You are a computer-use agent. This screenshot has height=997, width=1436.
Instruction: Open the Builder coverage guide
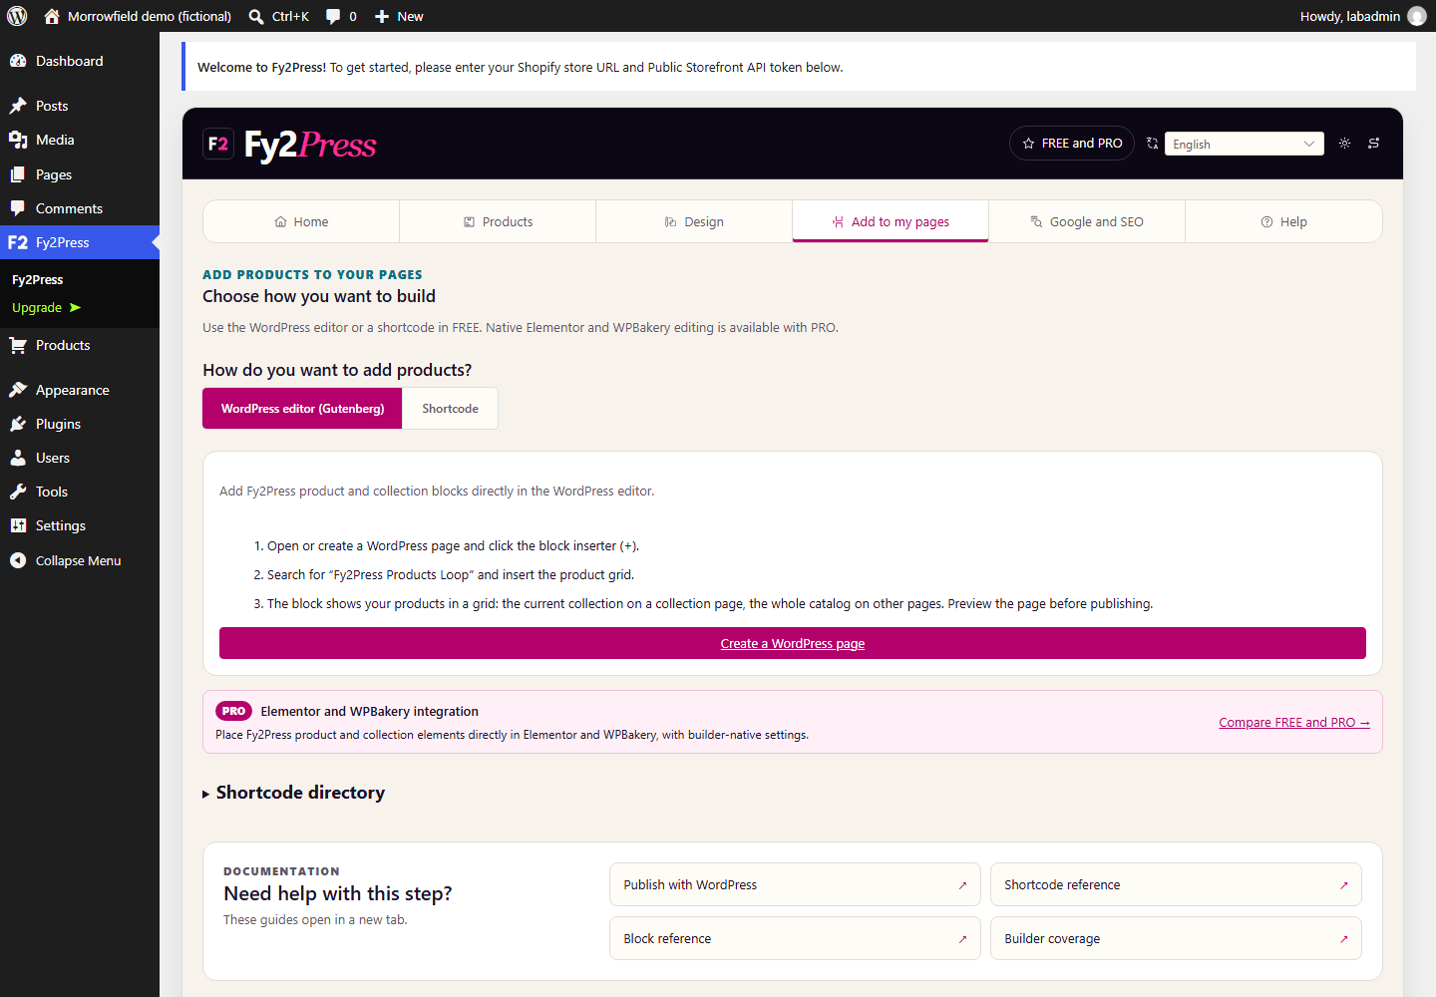click(1176, 938)
